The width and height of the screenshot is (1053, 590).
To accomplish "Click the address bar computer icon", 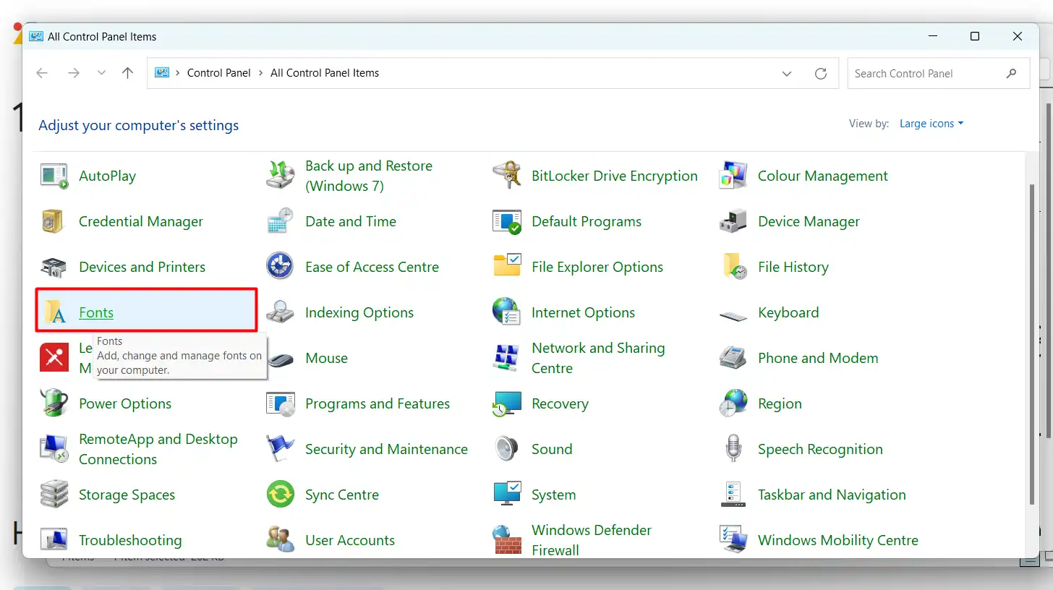I will [162, 73].
